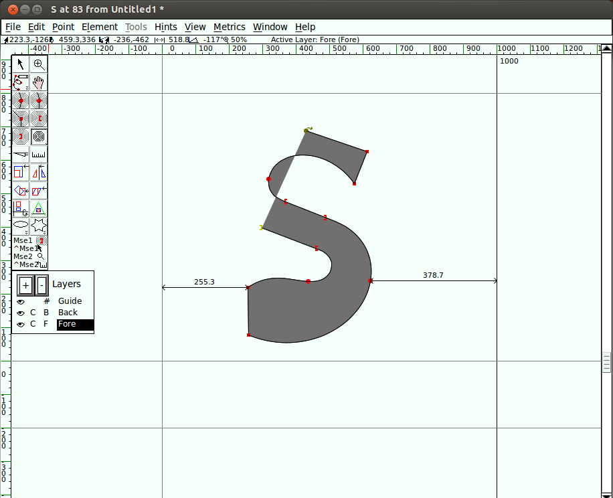Open the Point menu
This screenshot has height=498, width=613.
point(64,27)
